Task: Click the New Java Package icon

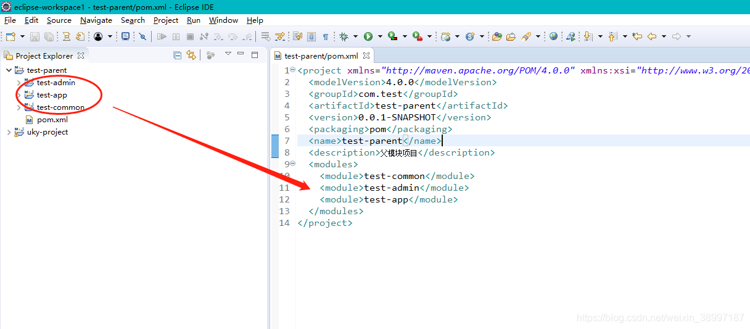Action: (x=445, y=36)
